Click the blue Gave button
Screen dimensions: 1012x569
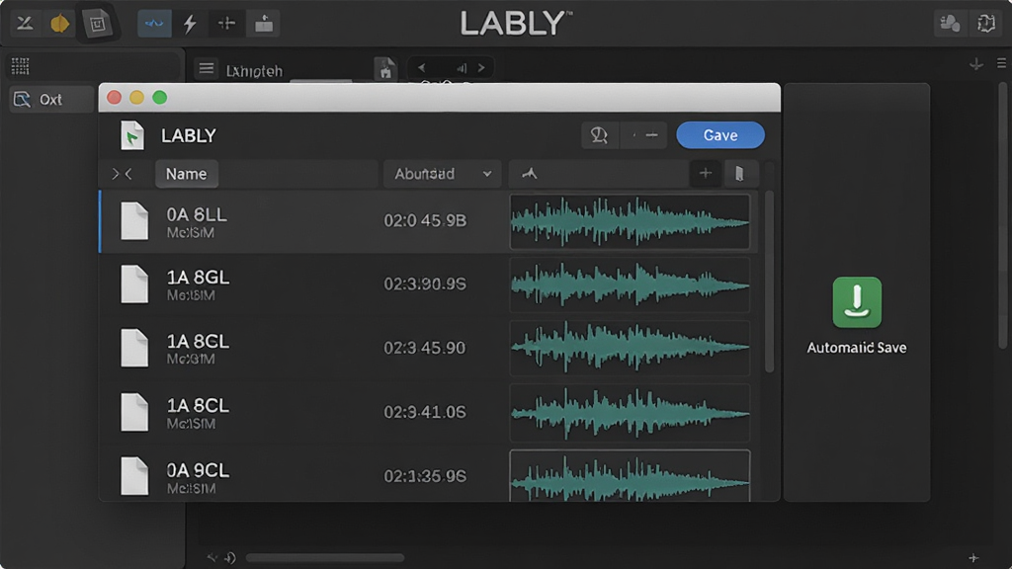pyautogui.click(x=720, y=135)
